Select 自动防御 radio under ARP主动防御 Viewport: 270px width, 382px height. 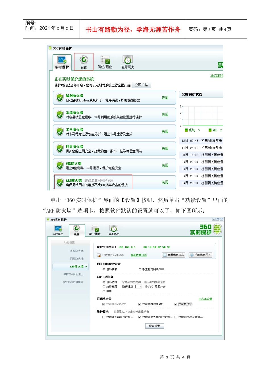104,282
